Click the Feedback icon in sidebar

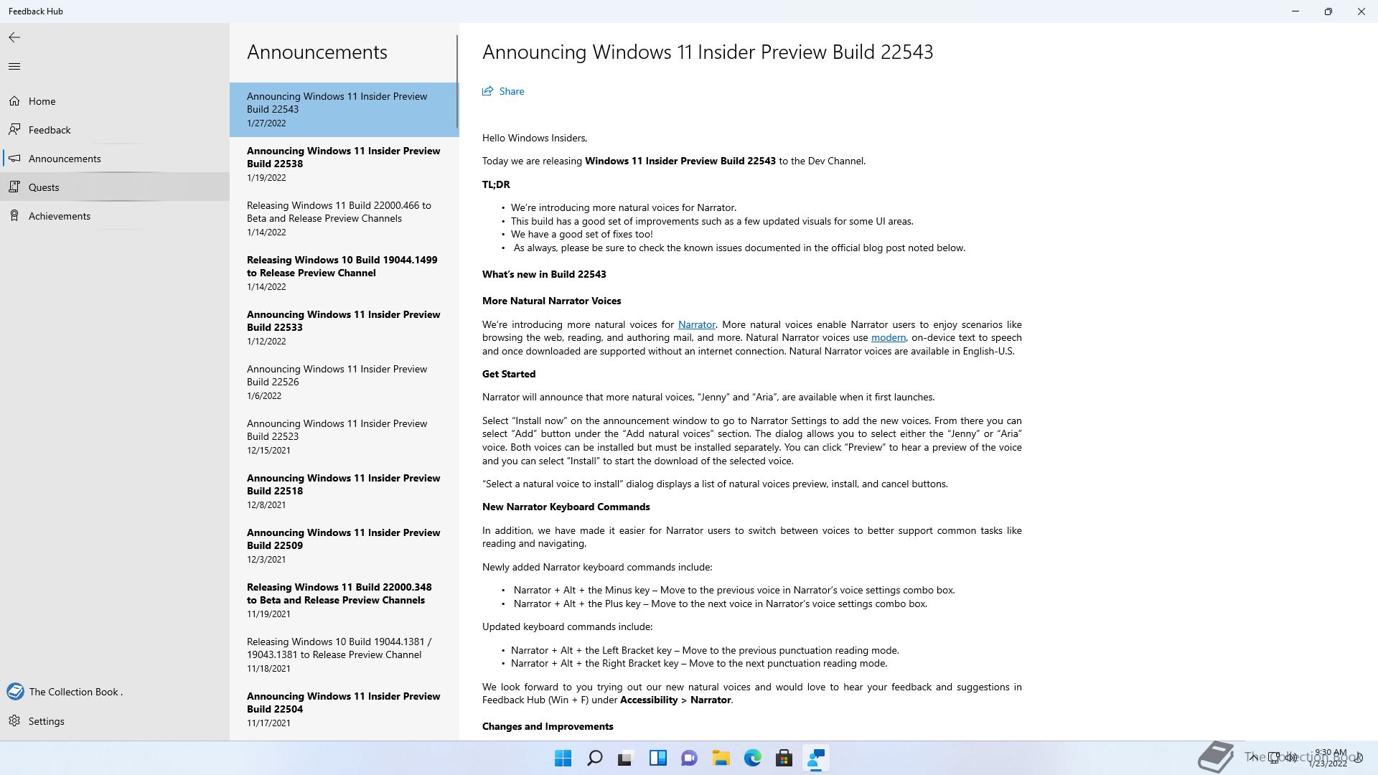pos(14,130)
